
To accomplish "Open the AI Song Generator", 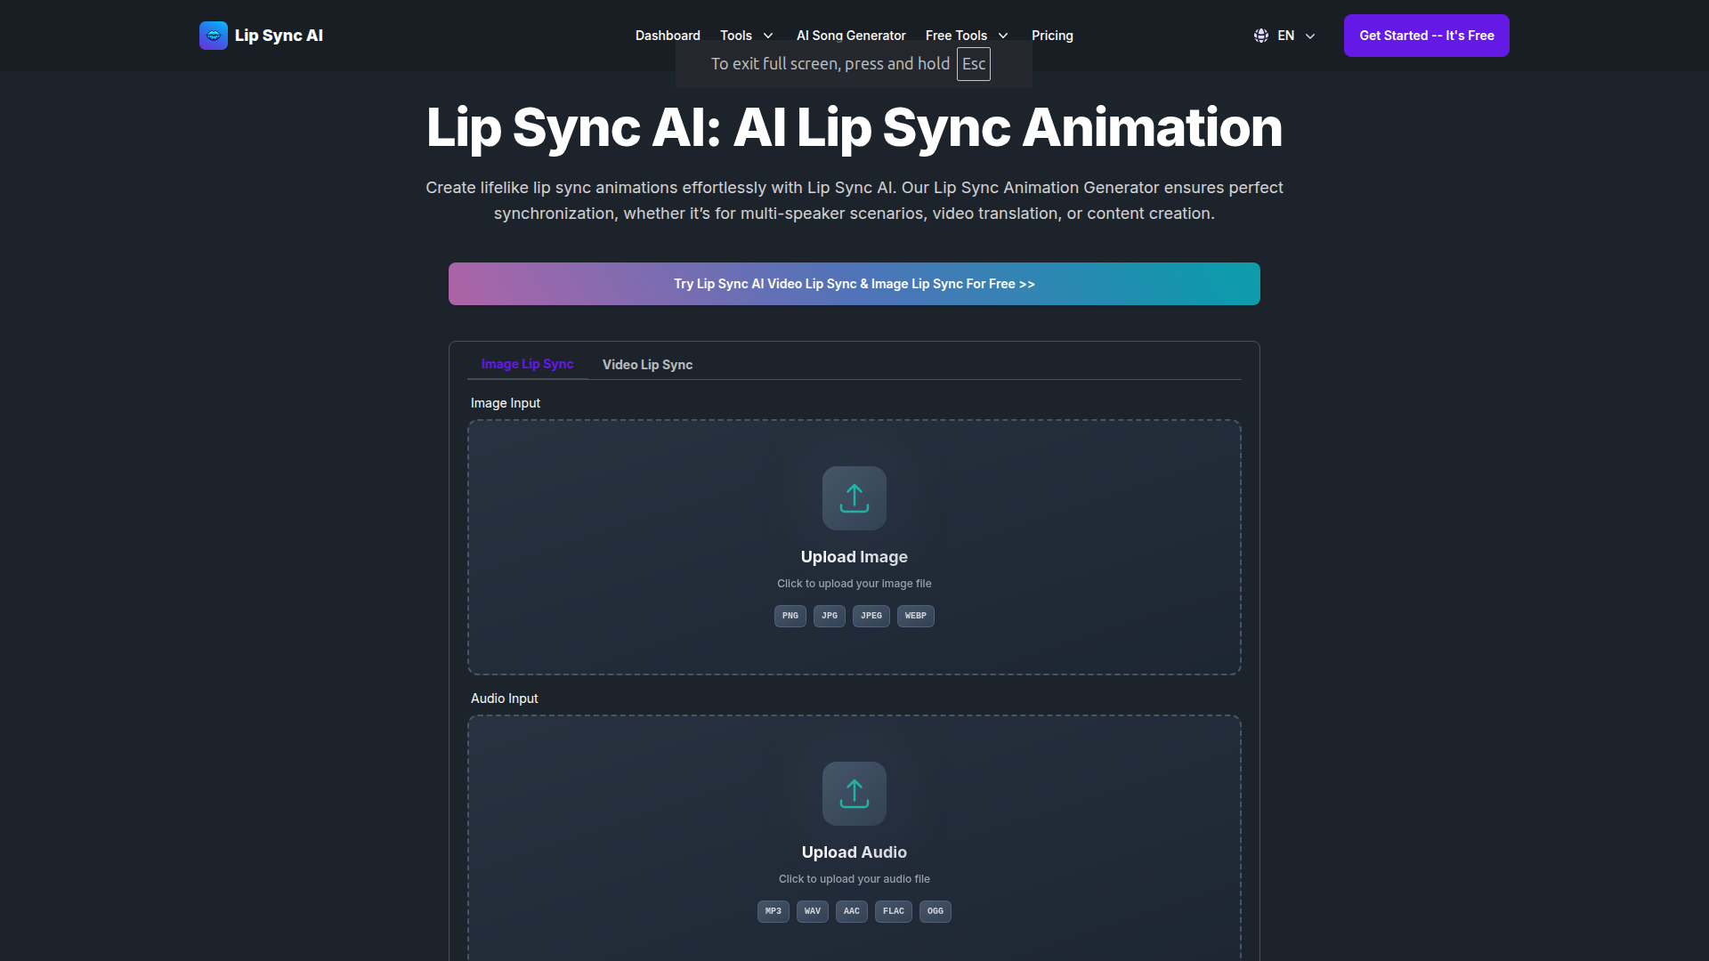I will 851,36.
